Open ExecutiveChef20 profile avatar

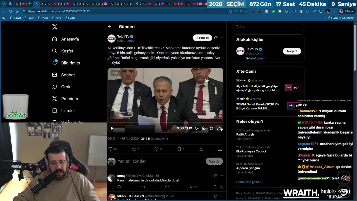coord(112,178)
